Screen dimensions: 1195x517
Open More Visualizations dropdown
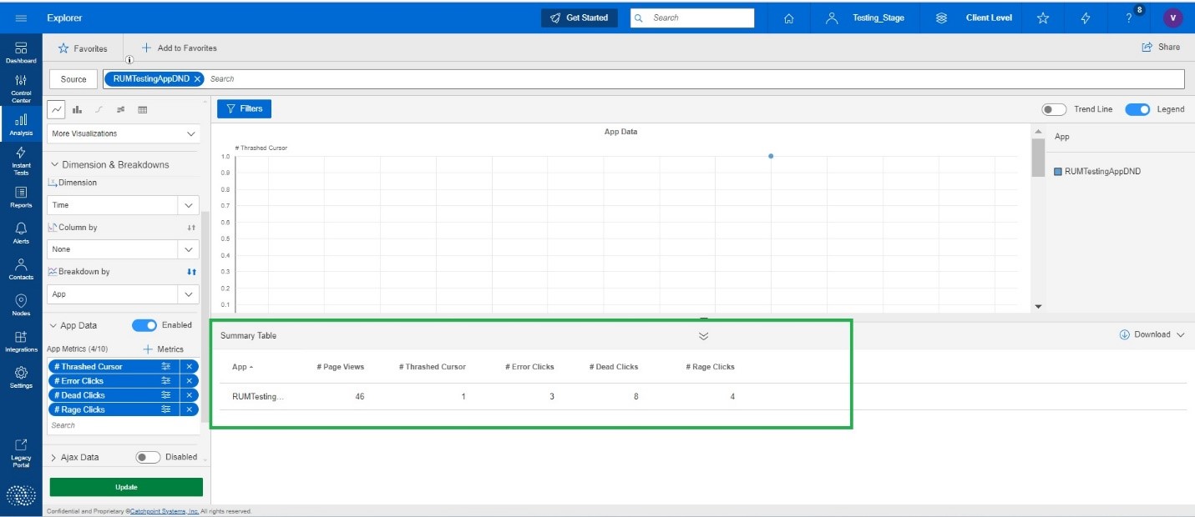point(124,133)
